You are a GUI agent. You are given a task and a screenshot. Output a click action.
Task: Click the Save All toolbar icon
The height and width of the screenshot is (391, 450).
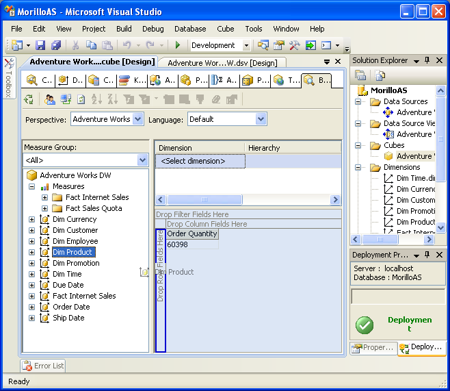(56, 45)
